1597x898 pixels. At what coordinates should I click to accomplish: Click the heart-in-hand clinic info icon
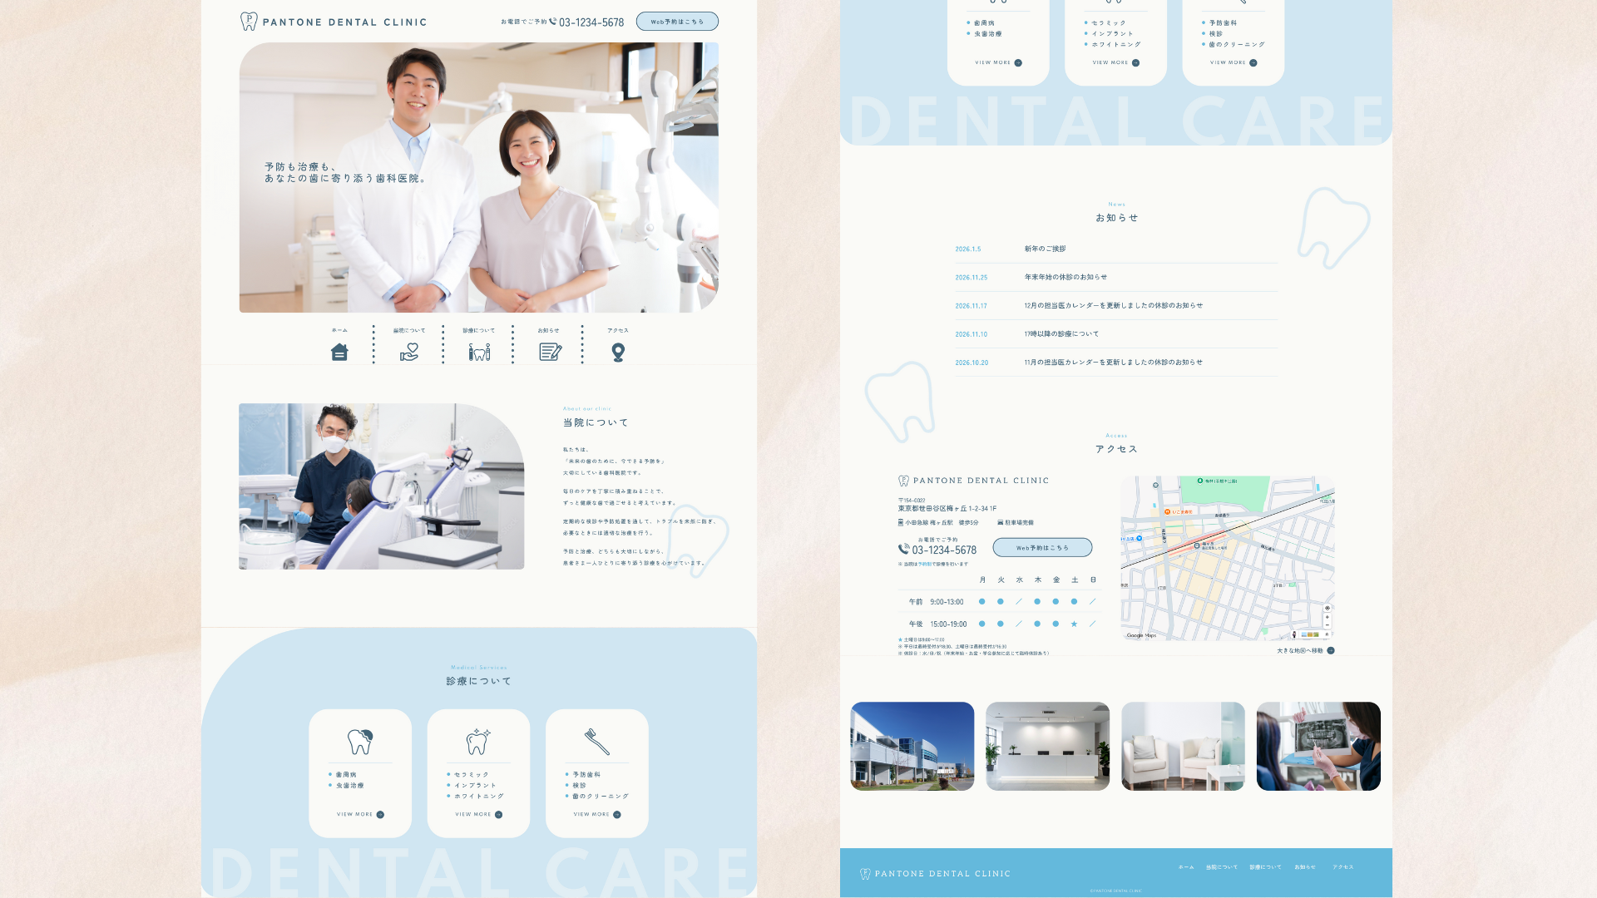point(409,352)
